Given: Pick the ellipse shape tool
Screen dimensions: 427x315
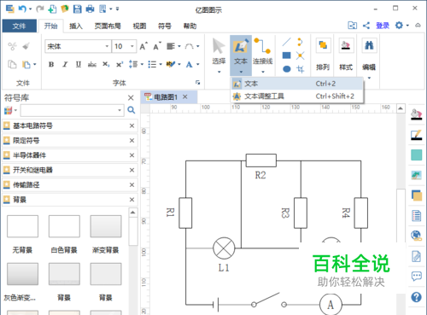Looking at the screenshot, I should [x=287, y=69].
